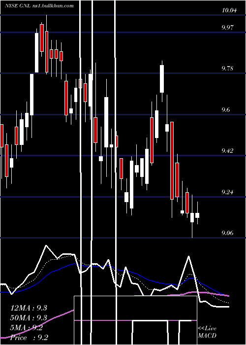Click the <<Live MACD label
The height and width of the screenshot is (345, 246).
click(x=207, y=332)
